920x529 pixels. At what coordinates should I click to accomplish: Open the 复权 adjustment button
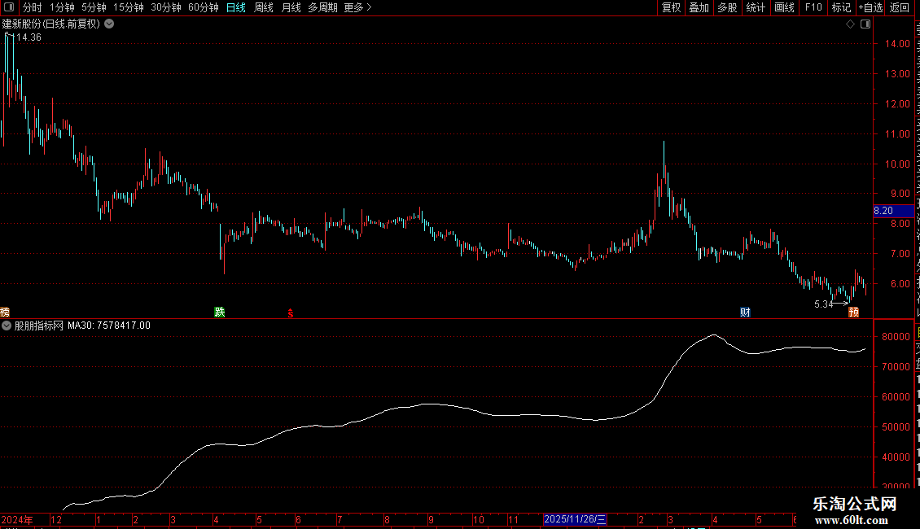[x=671, y=7]
